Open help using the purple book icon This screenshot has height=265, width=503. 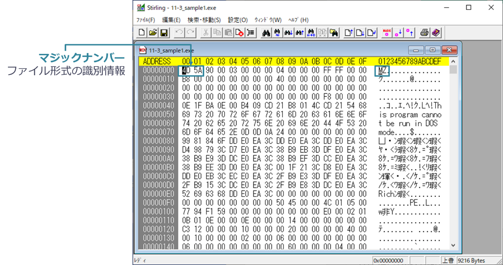(436, 33)
